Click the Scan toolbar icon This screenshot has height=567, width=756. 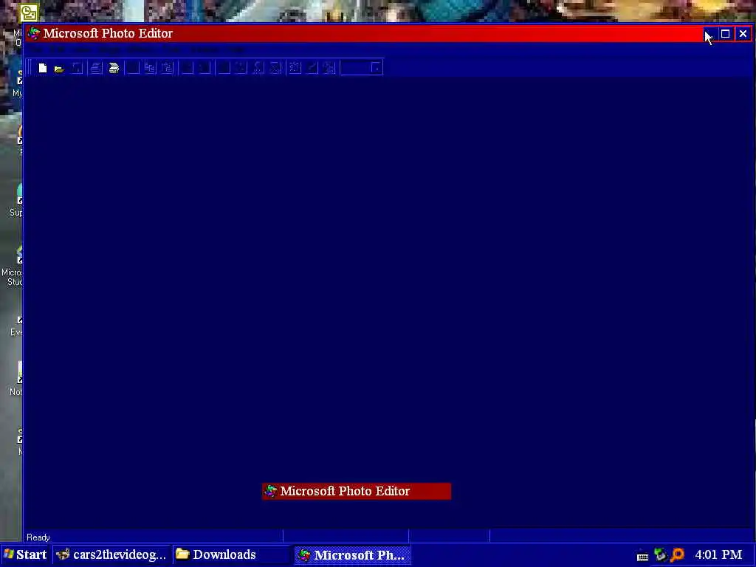coord(114,68)
